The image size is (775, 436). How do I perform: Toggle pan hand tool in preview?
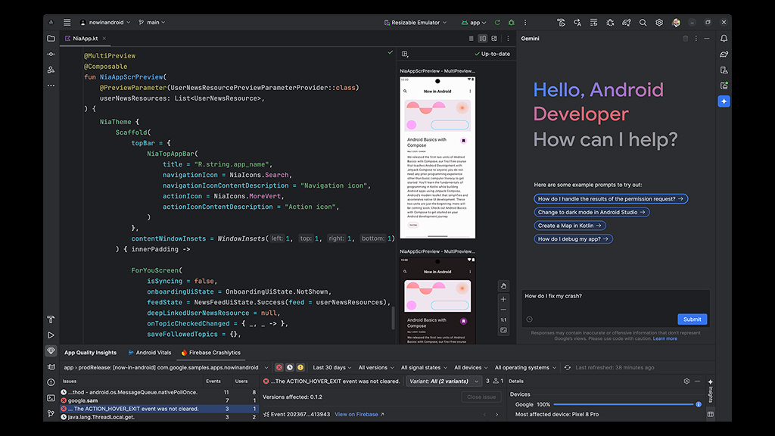click(x=503, y=285)
